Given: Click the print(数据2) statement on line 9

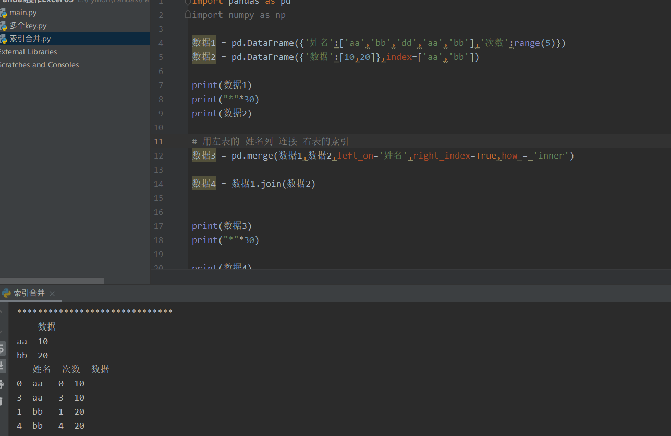Looking at the screenshot, I should tap(222, 113).
